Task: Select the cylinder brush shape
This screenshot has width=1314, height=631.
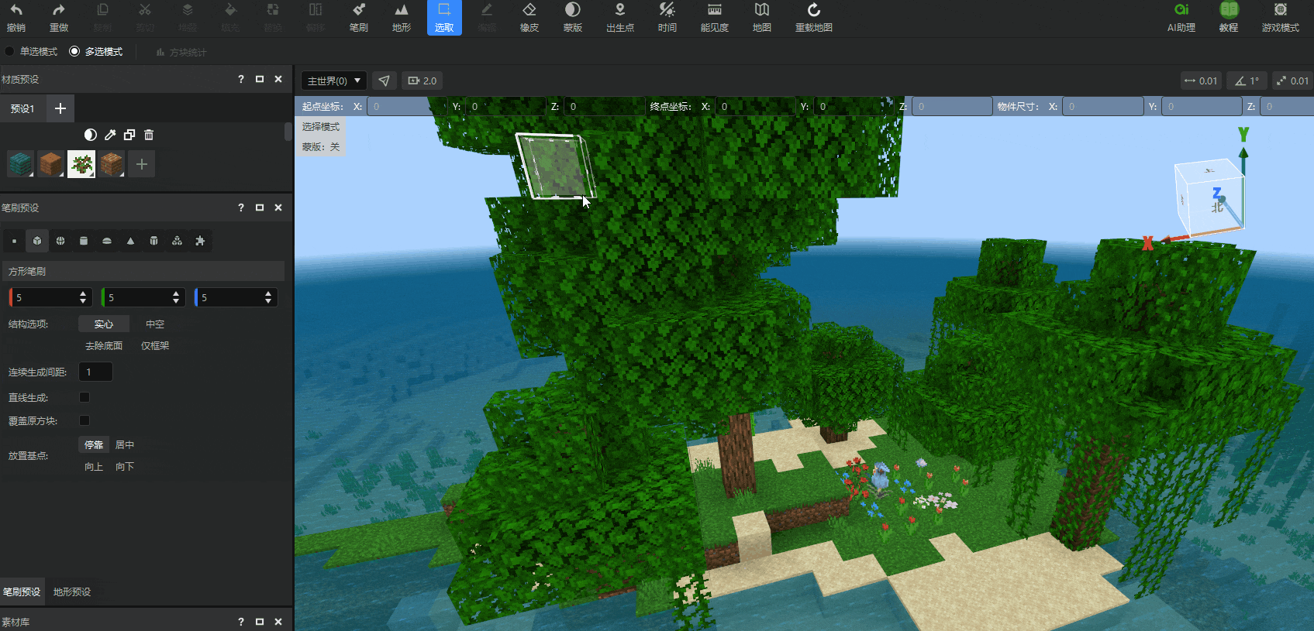Action: point(84,241)
